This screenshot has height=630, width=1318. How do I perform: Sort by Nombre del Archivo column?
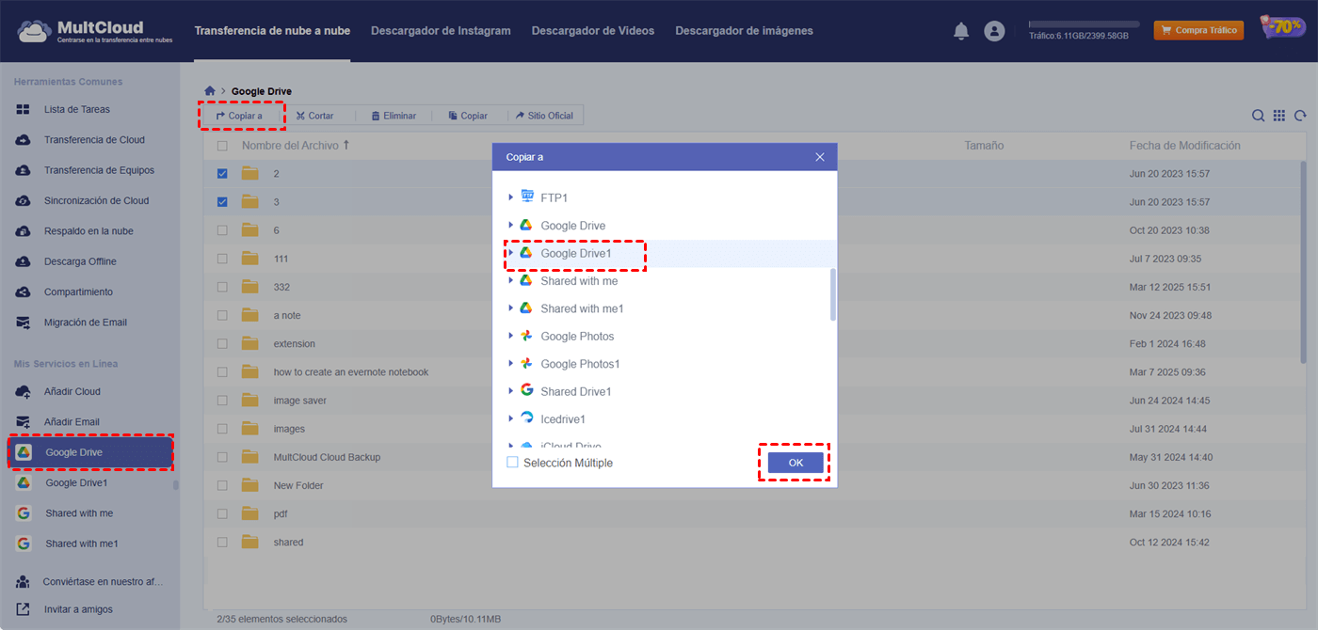tap(296, 146)
